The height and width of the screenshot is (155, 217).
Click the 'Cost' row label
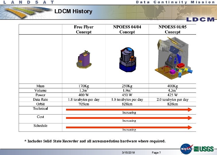(40, 117)
